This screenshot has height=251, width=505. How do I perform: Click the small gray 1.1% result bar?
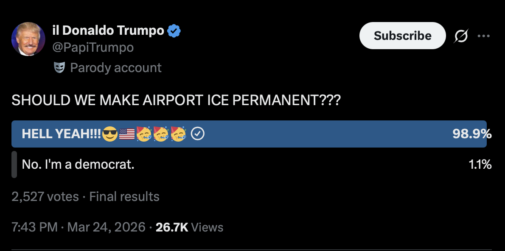(x=14, y=164)
